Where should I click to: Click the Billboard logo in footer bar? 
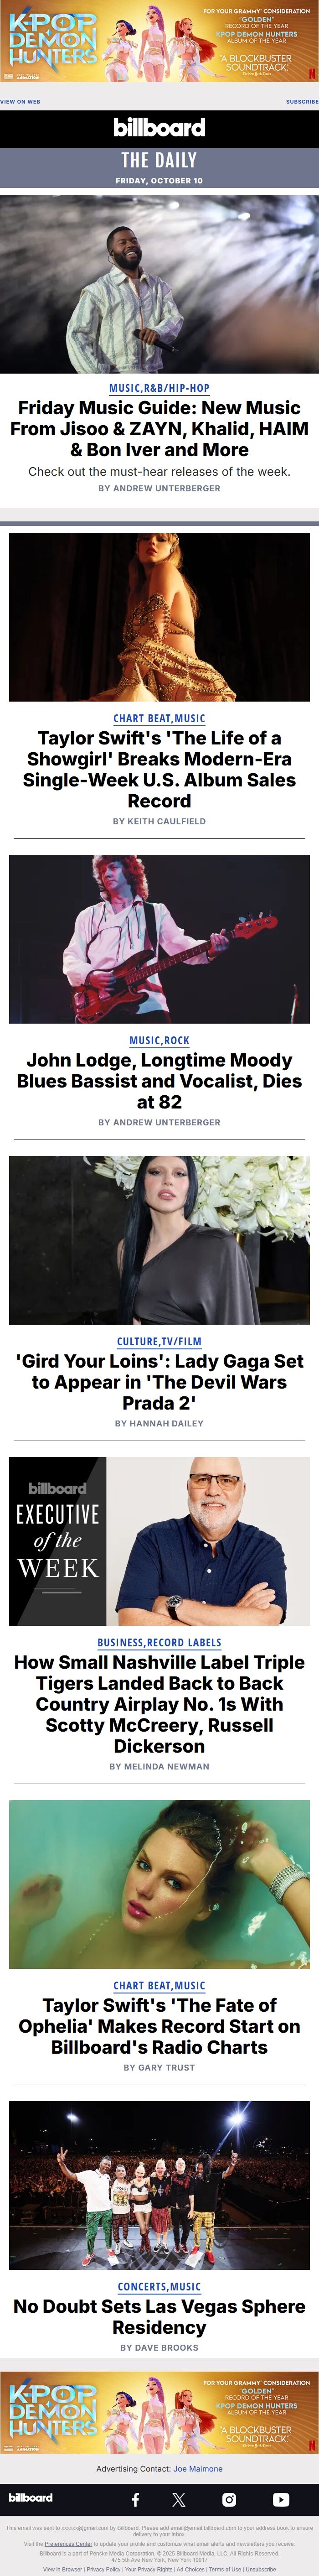(x=30, y=2497)
